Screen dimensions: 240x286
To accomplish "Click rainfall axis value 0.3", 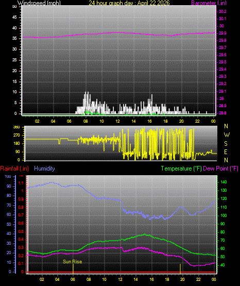I will [x=21, y=247].
